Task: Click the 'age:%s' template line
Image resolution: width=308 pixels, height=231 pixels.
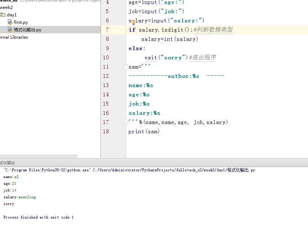Action: point(139,95)
